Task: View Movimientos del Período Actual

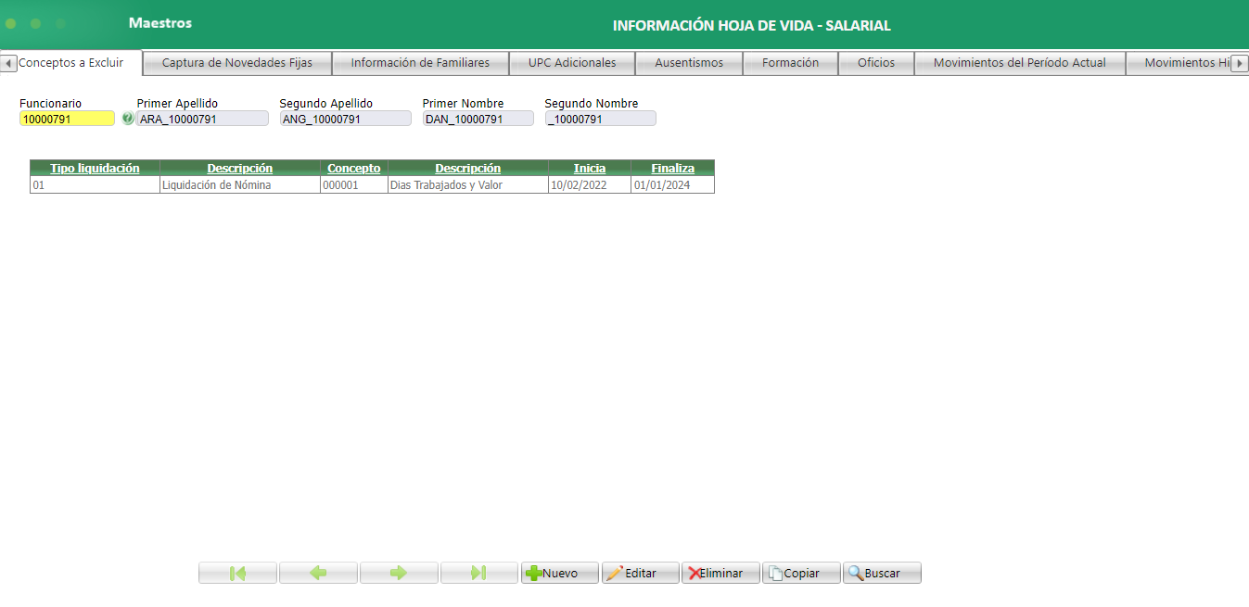Action: point(1019,63)
